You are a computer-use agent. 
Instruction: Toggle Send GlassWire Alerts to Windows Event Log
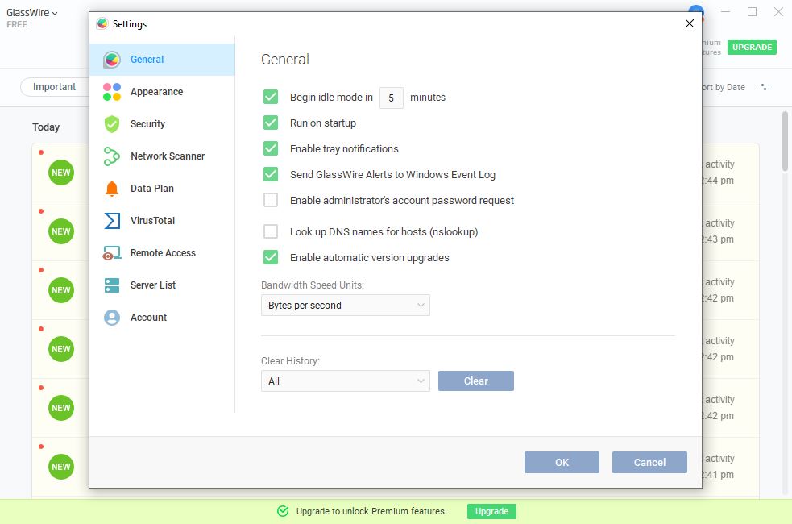271,174
